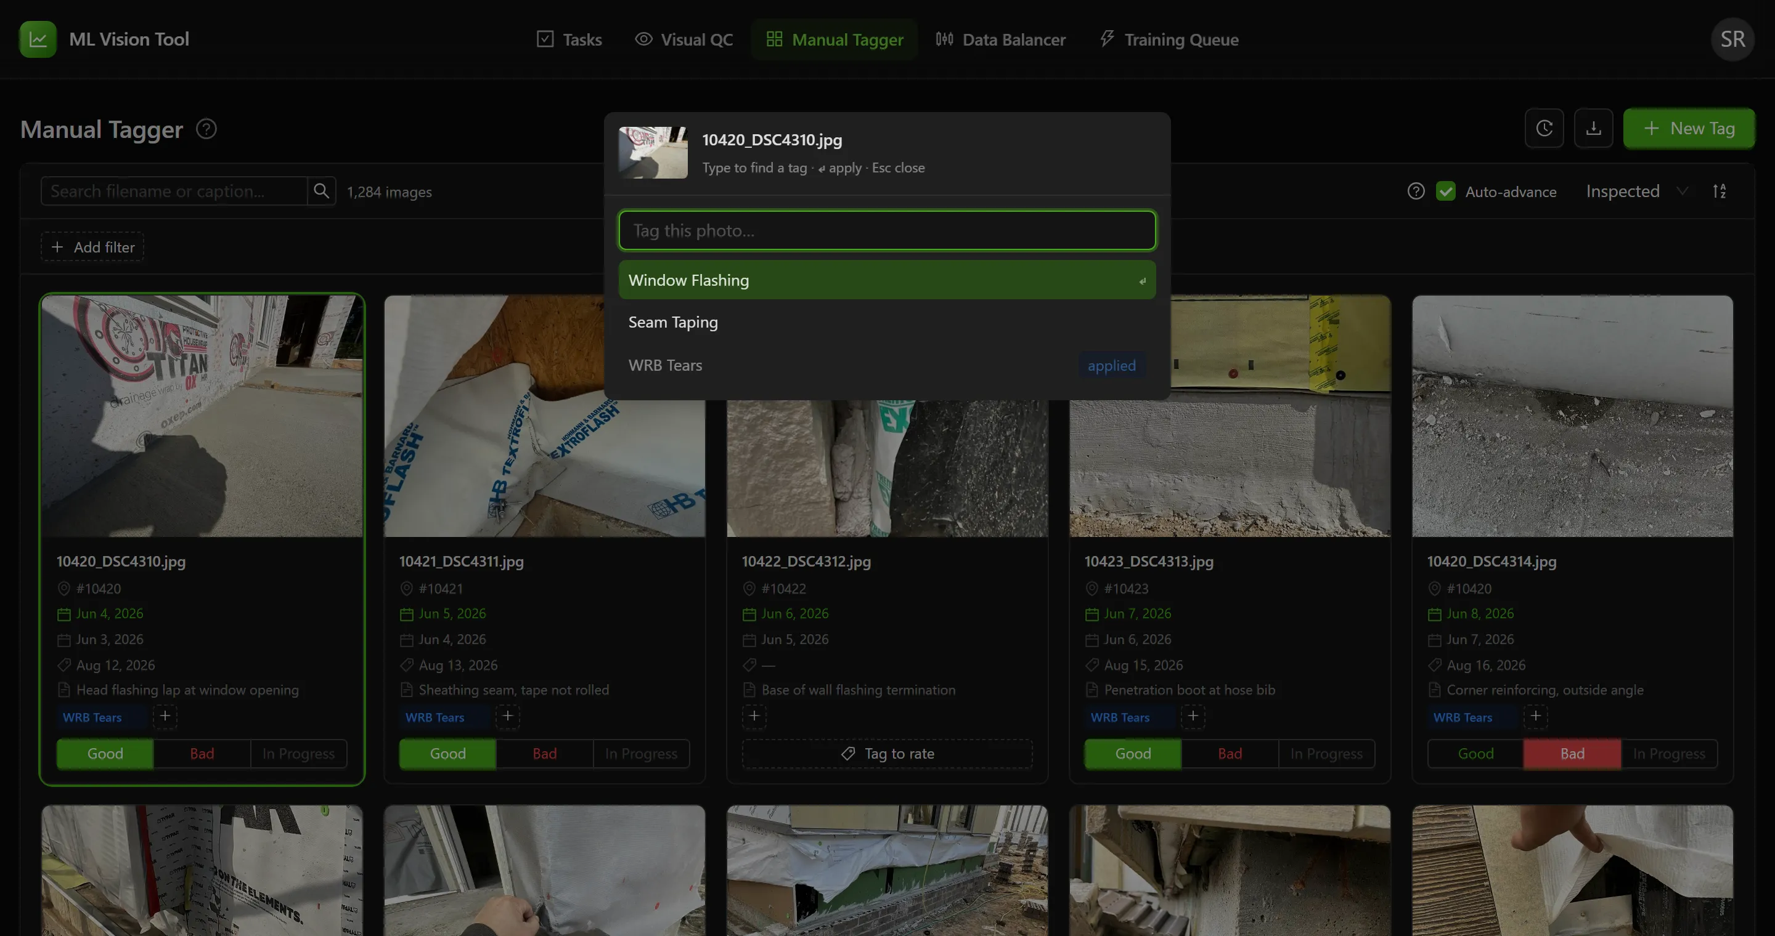
Task: Select the Manual Tagger tab
Action: point(834,39)
